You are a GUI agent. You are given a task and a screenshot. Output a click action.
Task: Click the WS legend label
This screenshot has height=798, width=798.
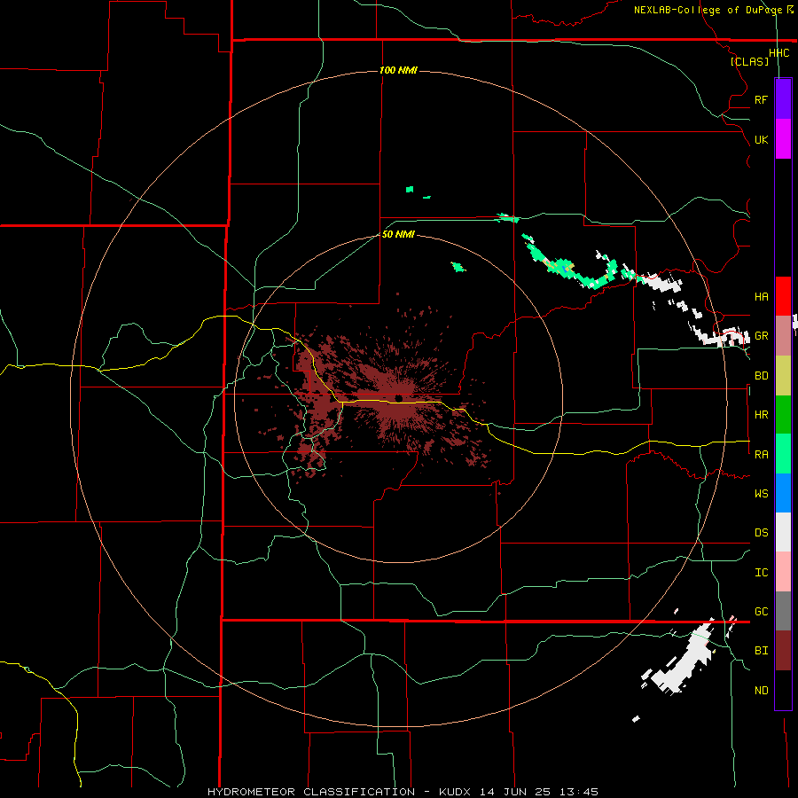pos(761,493)
